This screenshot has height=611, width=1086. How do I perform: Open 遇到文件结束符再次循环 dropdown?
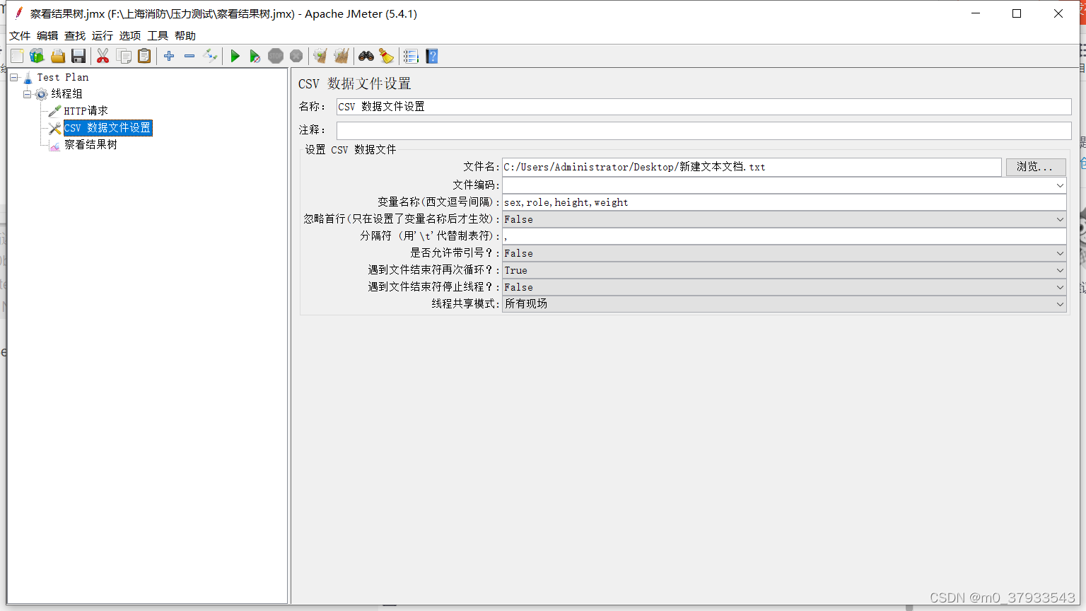click(x=784, y=270)
